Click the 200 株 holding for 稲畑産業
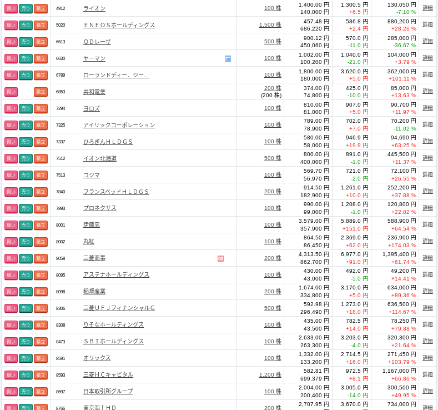Viewport: 438px width, 410px height. pyautogui.click(x=273, y=292)
